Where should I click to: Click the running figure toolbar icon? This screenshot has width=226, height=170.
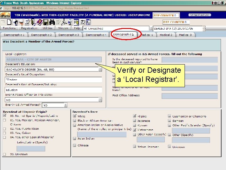(x=64, y=22)
